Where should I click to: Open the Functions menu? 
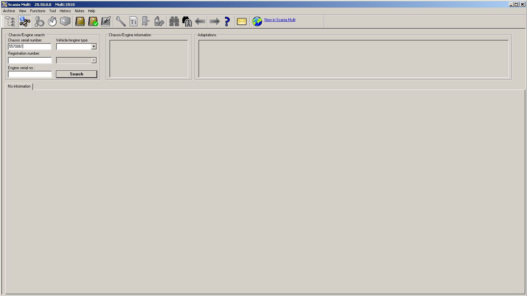click(x=38, y=11)
